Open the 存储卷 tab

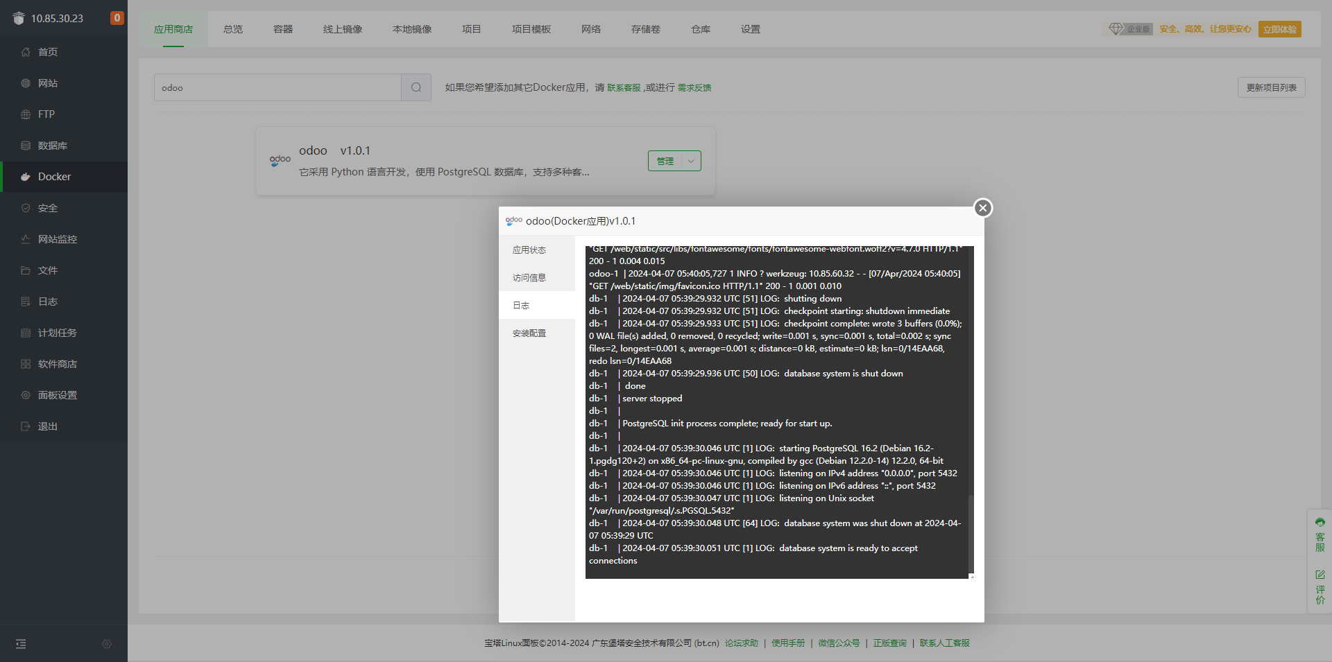coord(646,29)
